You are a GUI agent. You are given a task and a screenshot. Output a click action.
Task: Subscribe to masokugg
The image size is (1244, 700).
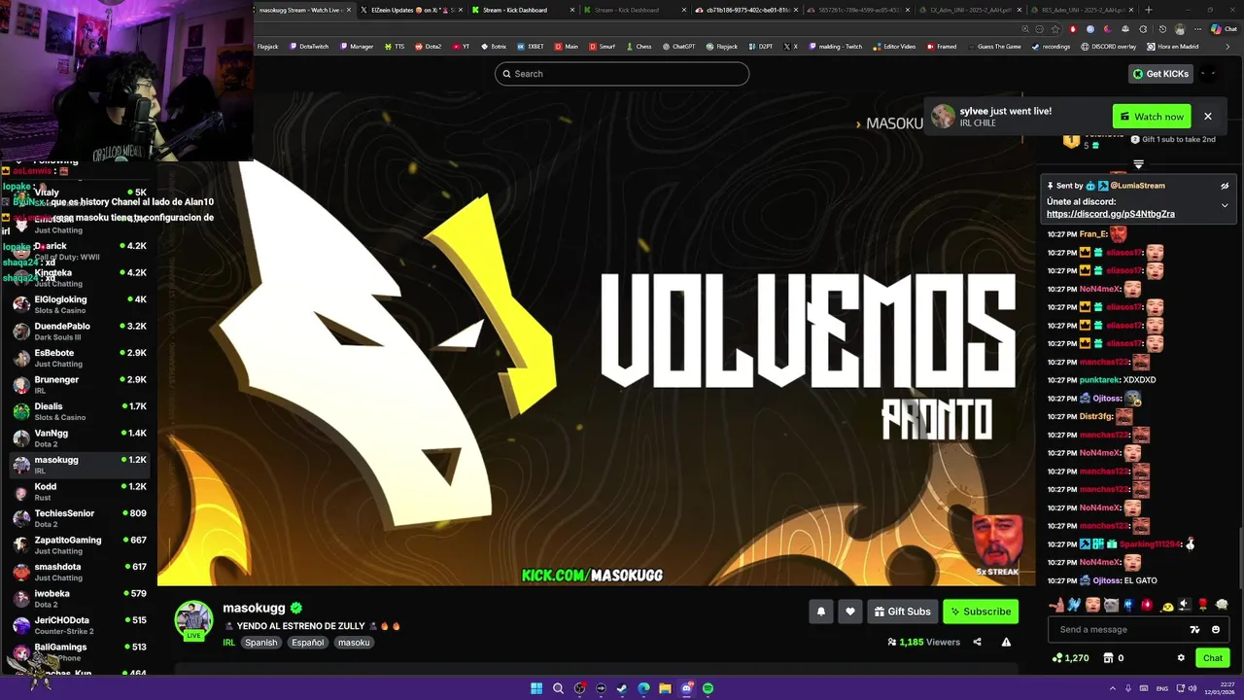coord(981,612)
